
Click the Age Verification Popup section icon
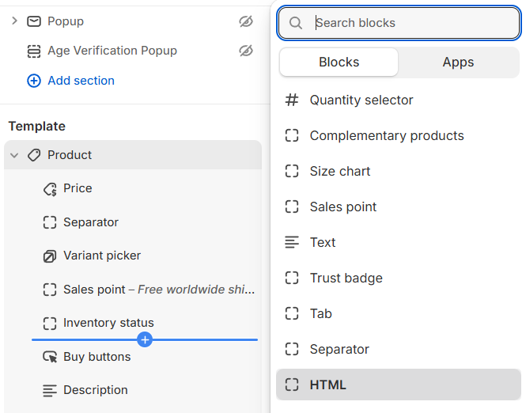34,51
